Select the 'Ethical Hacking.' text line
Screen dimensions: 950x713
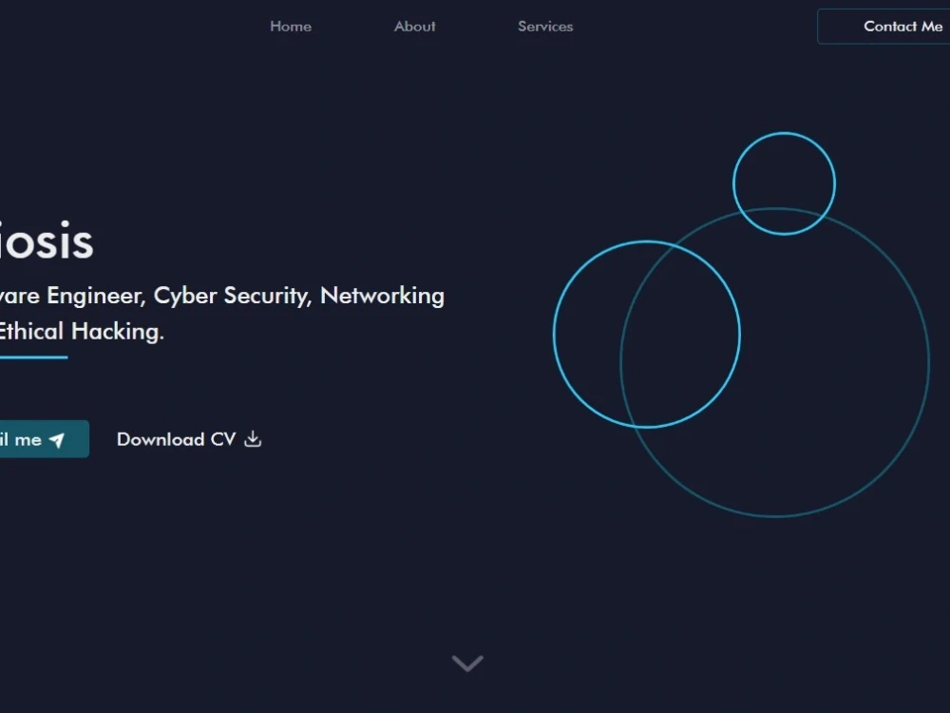point(81,332)
